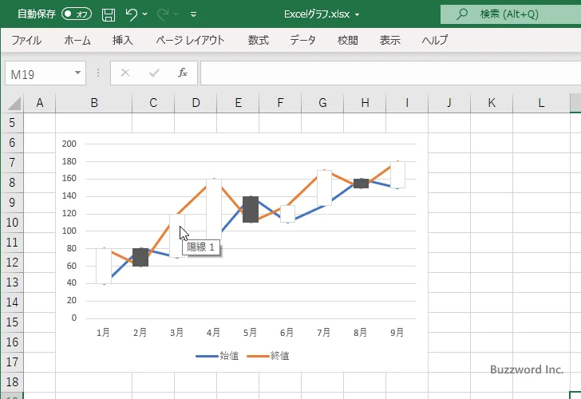The image size is (581, 399).
Task: Click the Select All corner triangle
Action: (14, 104)
